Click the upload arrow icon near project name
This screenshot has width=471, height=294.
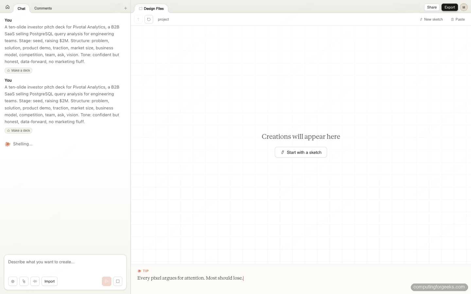click(138, 19)
